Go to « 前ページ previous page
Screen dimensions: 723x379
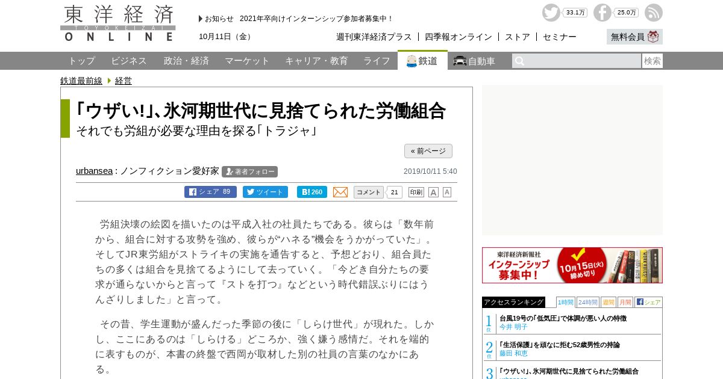click(428, 151)
